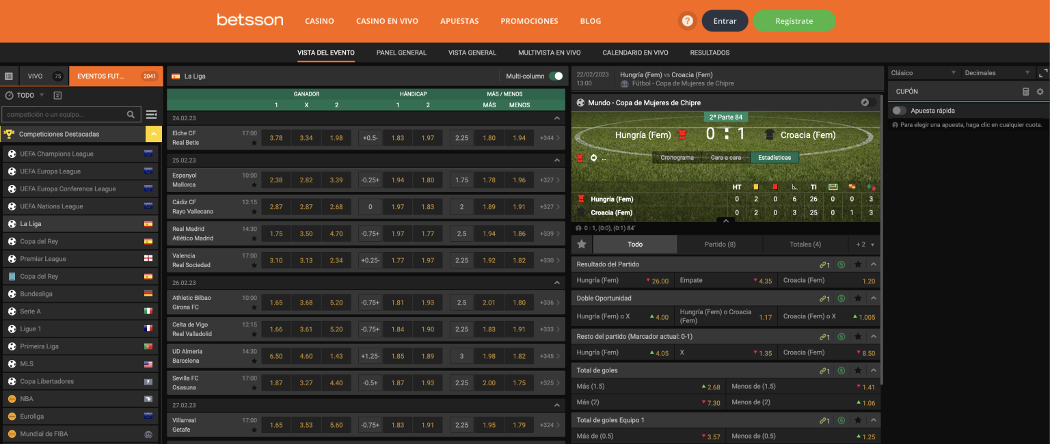This screenshot has width=1050, height=444.
Task: Toggle the Multi-column switch off
Action: [556, 76]
